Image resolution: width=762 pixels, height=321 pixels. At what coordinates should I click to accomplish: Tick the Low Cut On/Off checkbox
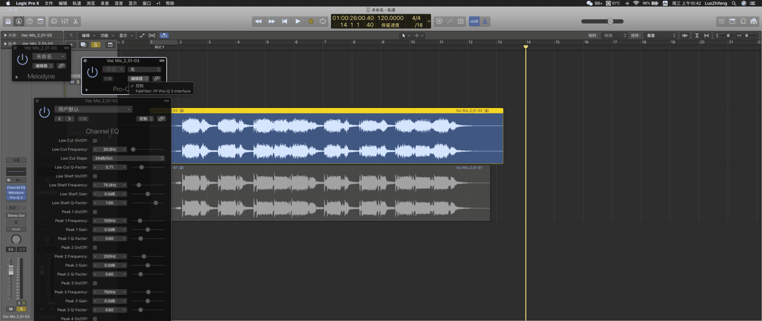[95, 141]
